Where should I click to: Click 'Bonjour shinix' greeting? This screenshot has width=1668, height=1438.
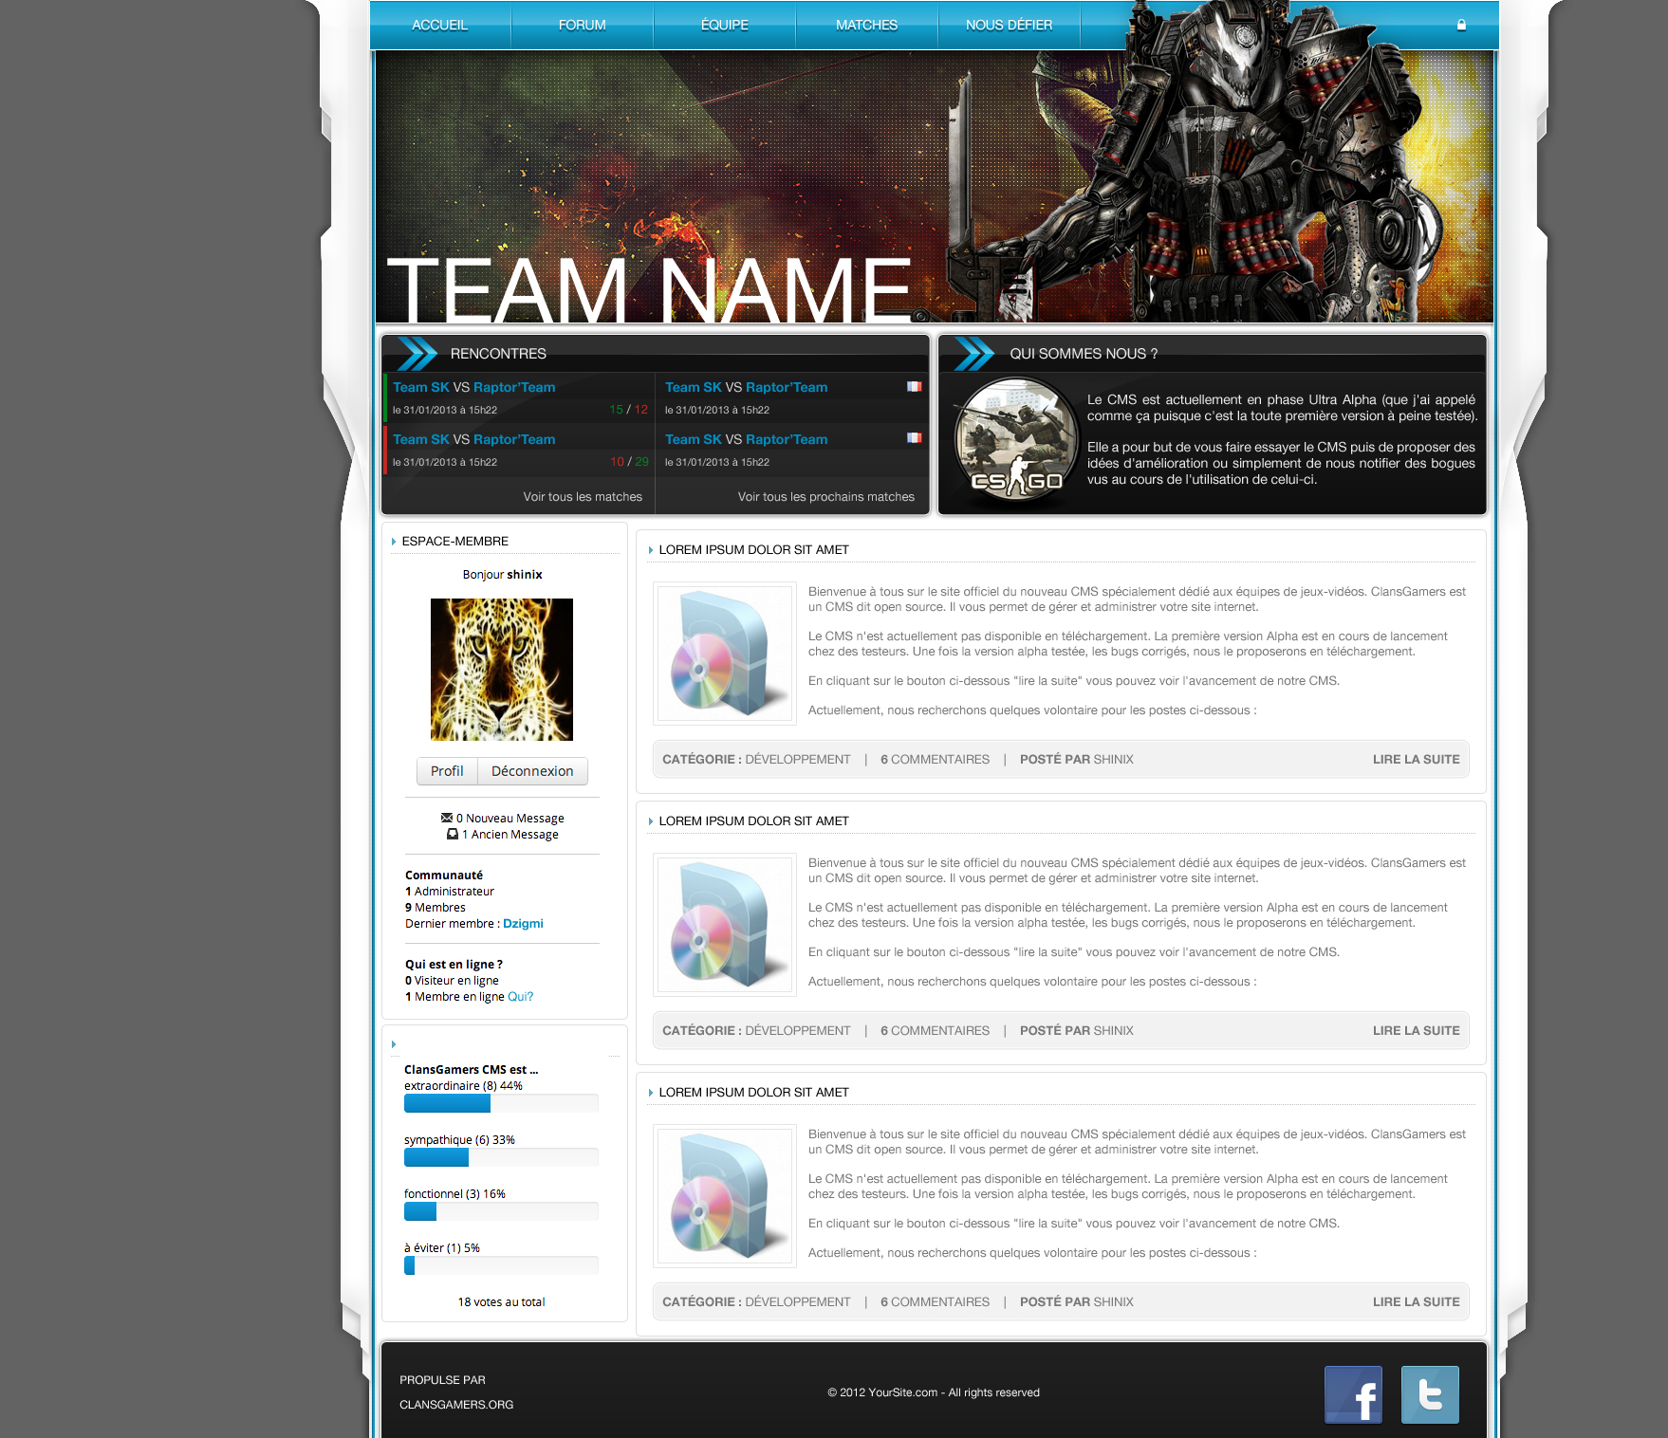[502, 575]
